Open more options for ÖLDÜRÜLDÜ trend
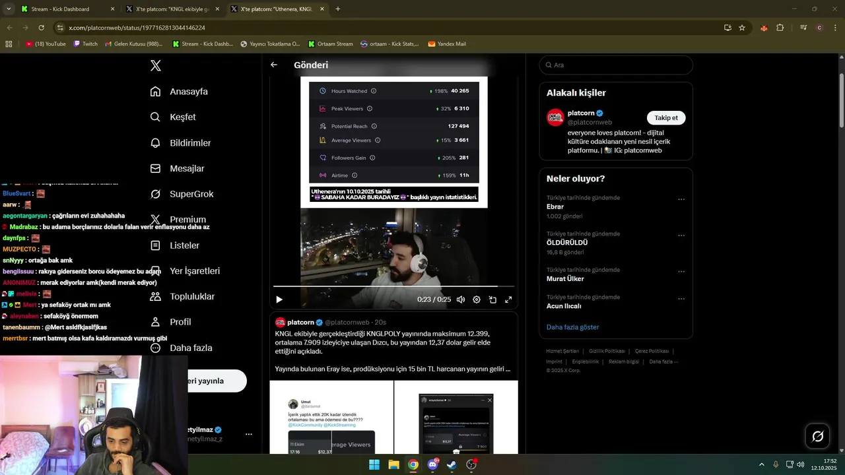The width and height of the screenshot is (845, 475). coord(681,236)
